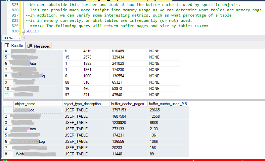Image resolution: width=265 pixels, height=161 pixels.
Task: Select the cell with value 65321
Action: [x=128, y=82]
